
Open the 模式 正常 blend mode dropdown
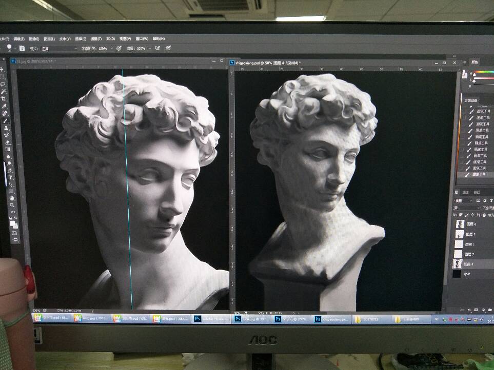click(x=59, y=49)
